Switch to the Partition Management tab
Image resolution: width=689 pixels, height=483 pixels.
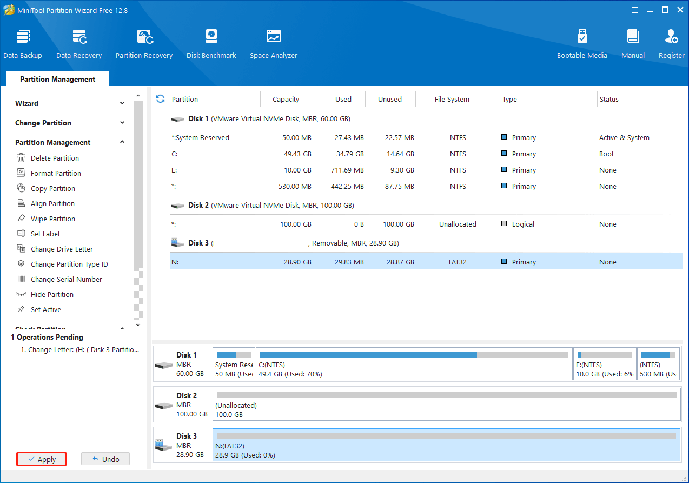click(x=57, y=79)
